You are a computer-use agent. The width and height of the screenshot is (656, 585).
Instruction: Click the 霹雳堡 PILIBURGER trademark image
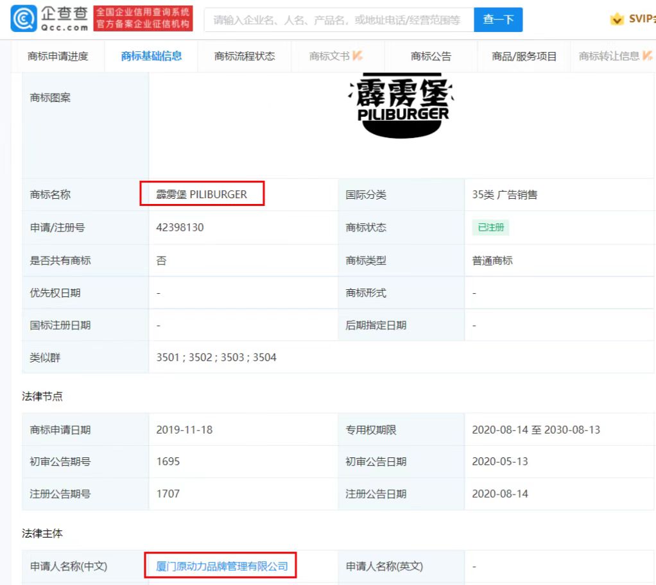(x=402, y=105)
